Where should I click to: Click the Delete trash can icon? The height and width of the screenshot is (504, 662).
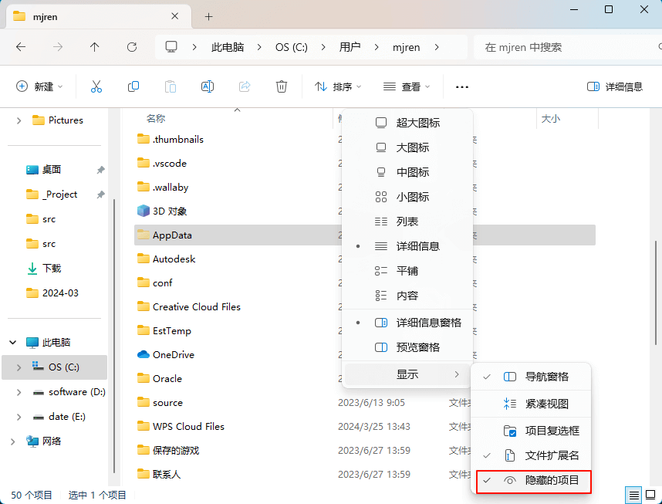(x=282, y=86)
